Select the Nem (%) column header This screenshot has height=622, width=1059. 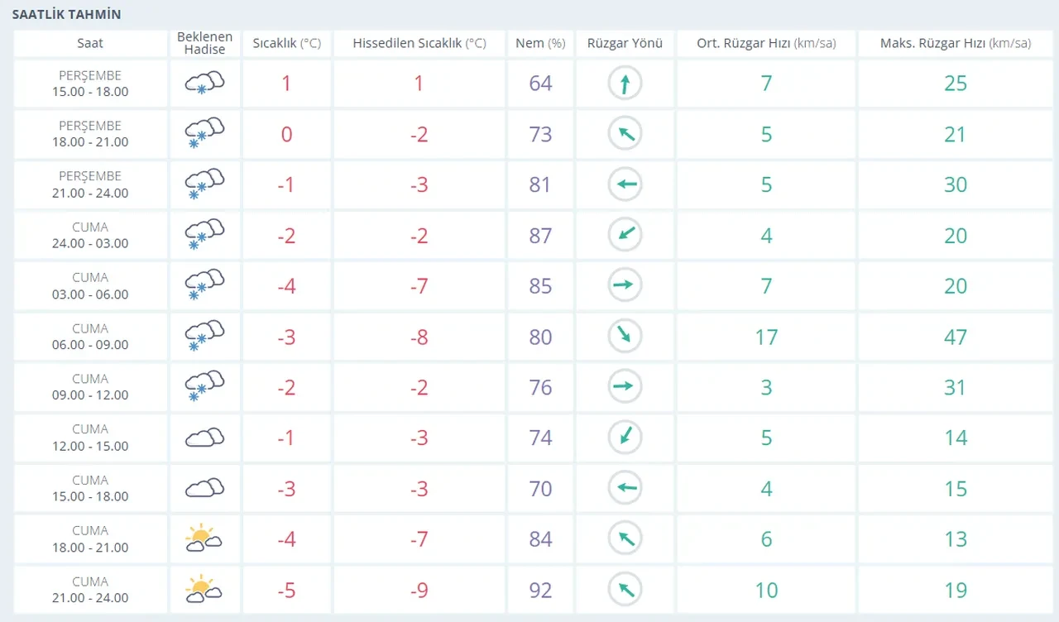[x=540, y=44]
